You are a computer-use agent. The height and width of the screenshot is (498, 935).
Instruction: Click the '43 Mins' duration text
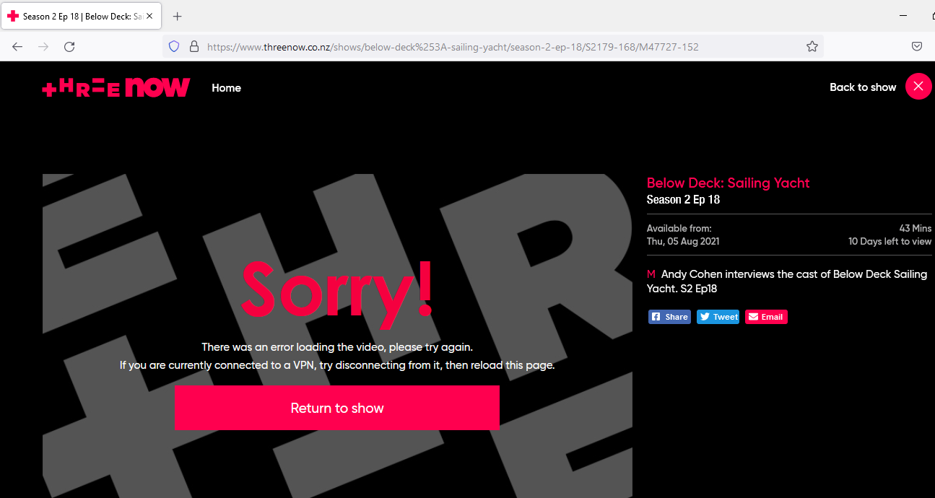[916, 229]
